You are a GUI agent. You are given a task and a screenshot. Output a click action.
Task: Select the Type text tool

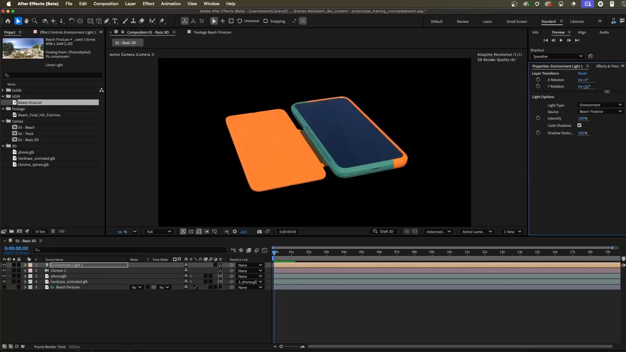[115, 21]
